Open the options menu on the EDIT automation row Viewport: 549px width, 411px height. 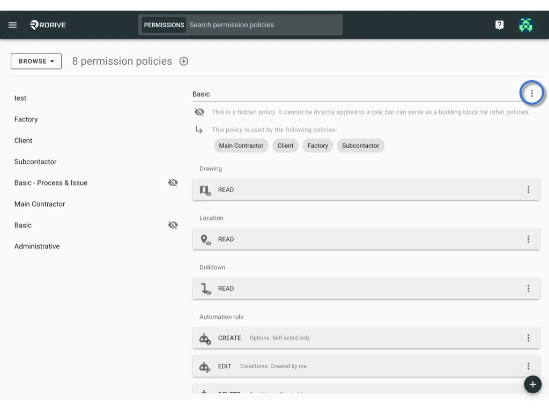(x=529, y=366)
